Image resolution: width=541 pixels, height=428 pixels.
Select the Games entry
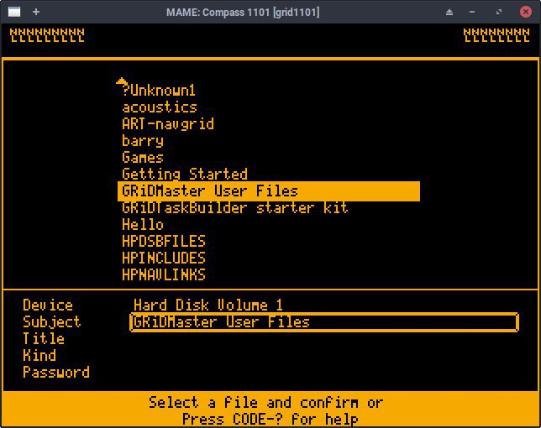[143, 158]
